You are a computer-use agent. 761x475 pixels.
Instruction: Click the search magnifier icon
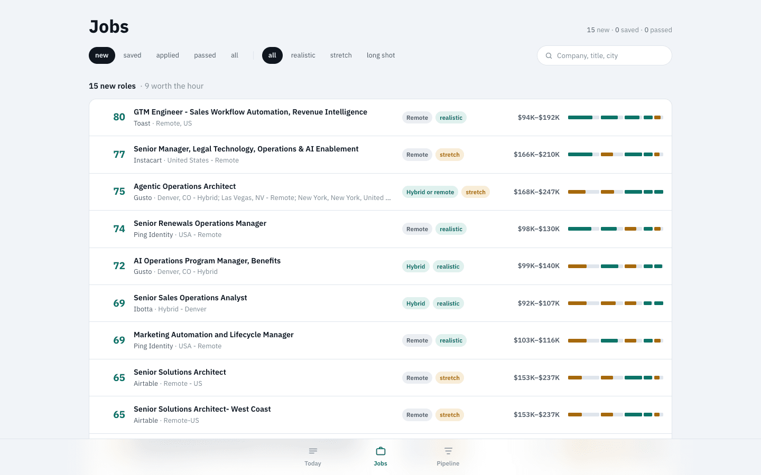(549, 55)
